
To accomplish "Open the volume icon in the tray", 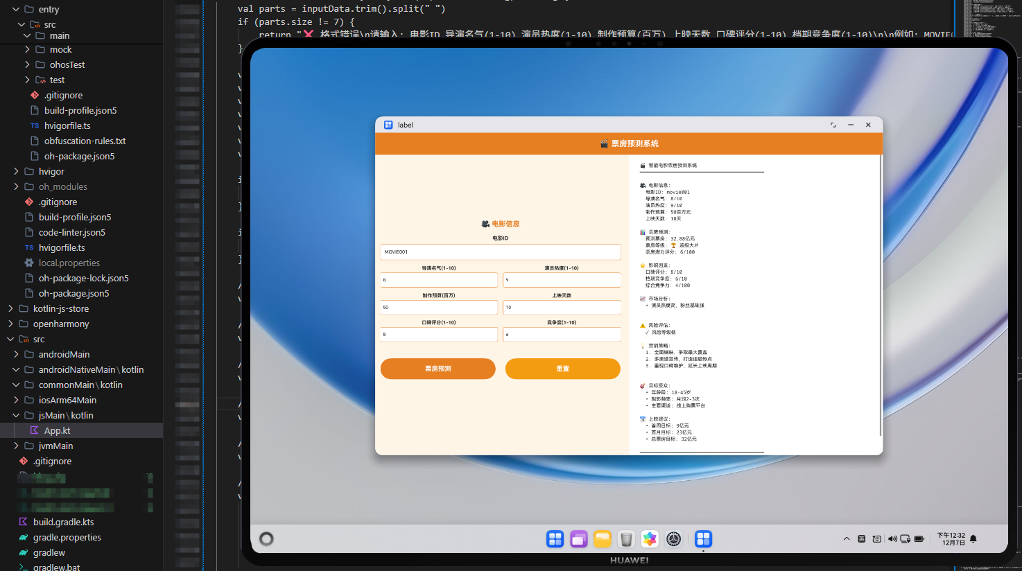I will click(x=892, y=538).
